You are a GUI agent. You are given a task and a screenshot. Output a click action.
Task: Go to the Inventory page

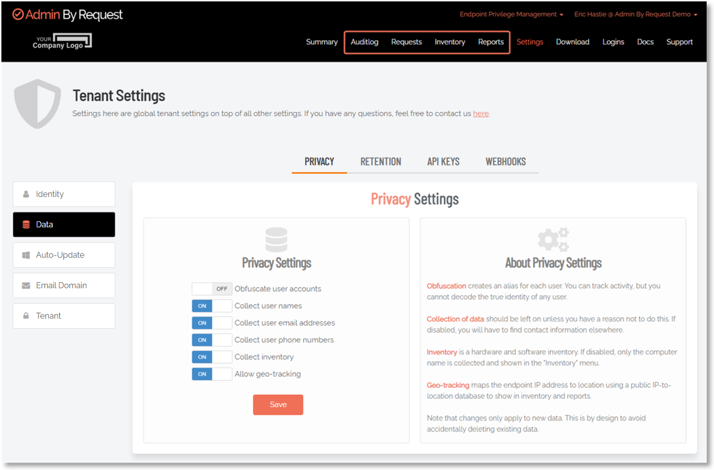point(449,42)
